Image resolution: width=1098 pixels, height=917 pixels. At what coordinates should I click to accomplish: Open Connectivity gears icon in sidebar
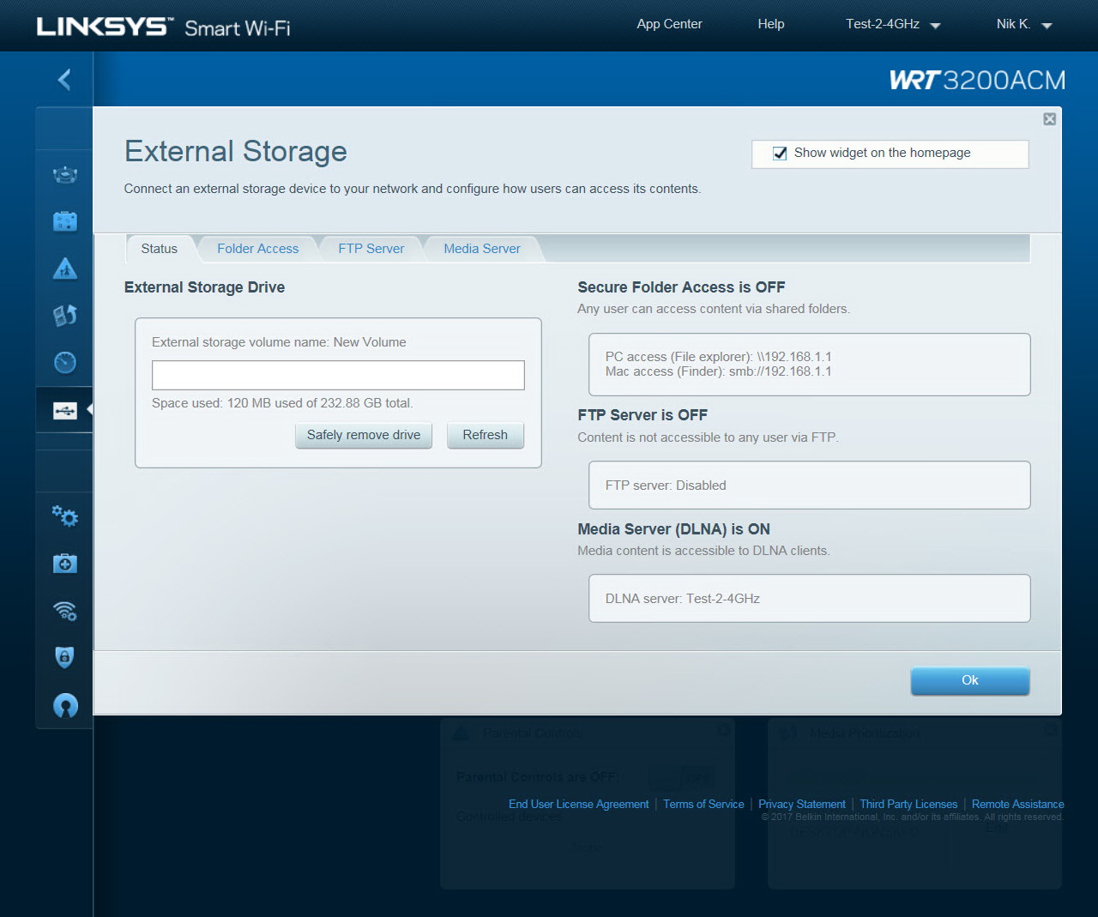tap(65, 516)
